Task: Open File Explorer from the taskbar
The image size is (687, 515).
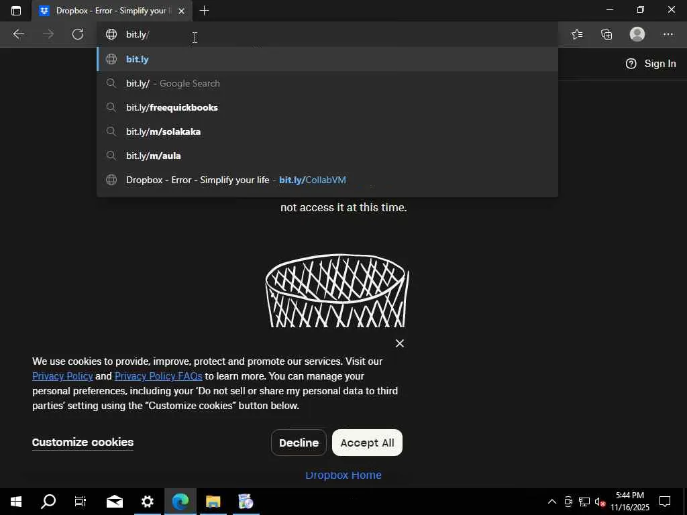Action: click(213, 502)
